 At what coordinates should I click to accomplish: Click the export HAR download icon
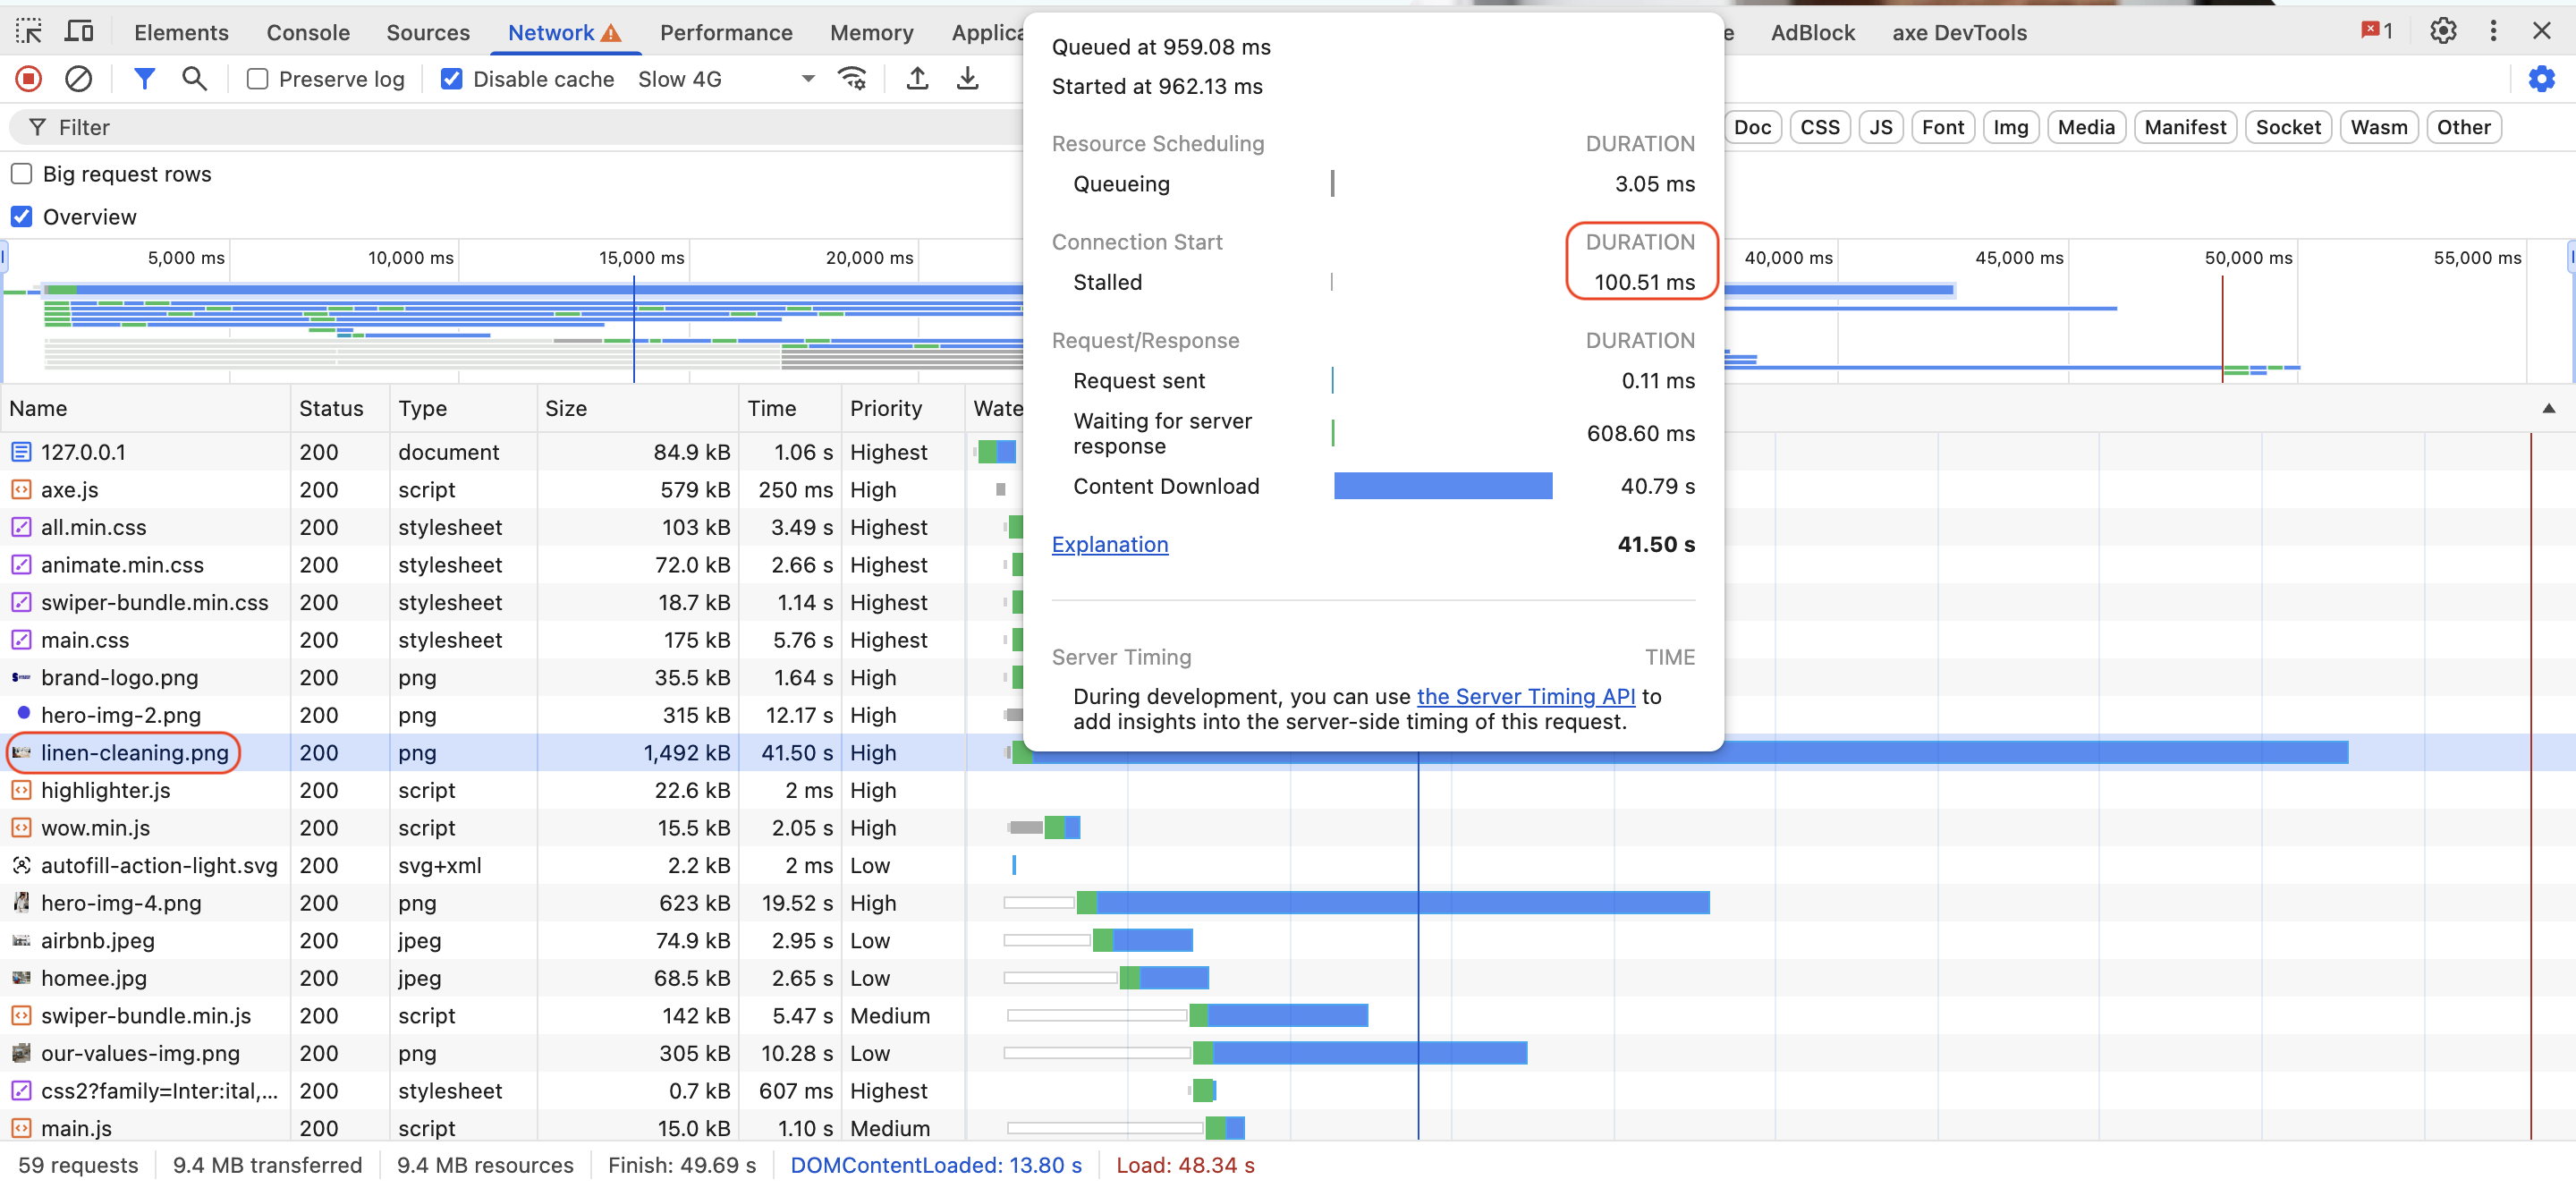(x=967, y=79)
